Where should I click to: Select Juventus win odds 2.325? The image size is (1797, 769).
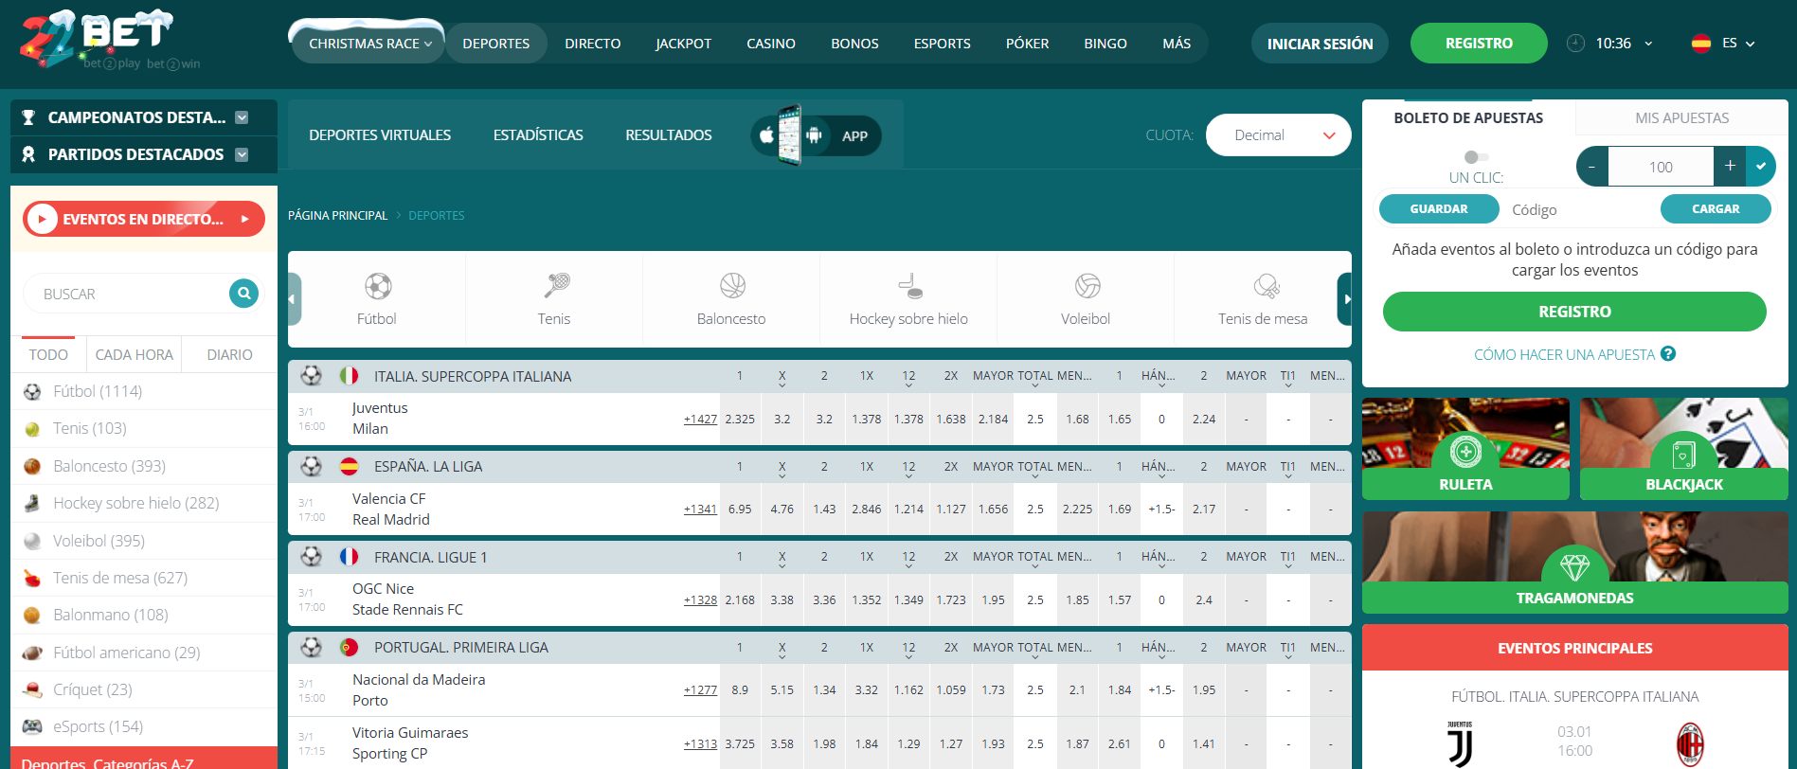tap(740, 419)
